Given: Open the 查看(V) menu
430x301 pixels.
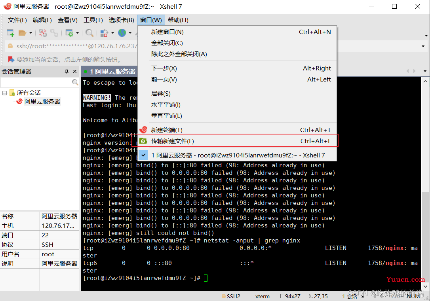Looking at the screenshot, I should pos(68,20).
